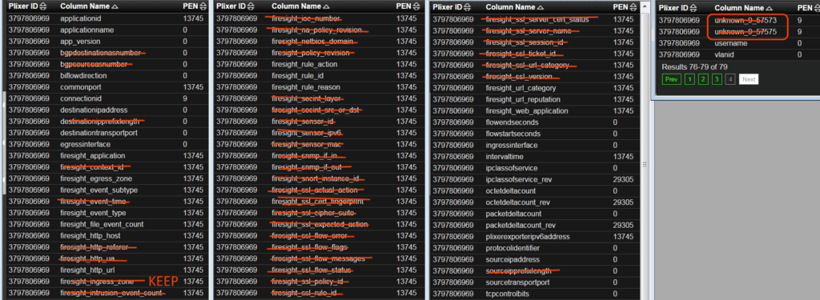Select the sourceipaddress row
This screenshot has width=820, height=300.
coord(534,260)
